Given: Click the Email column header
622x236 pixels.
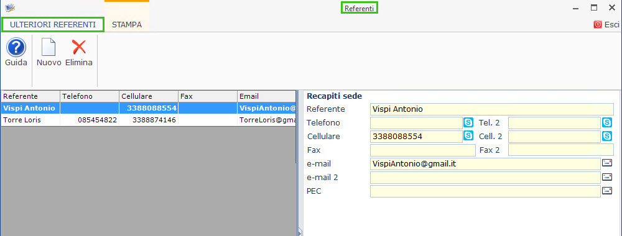Looking at the screenshot, I should [267, 96].
